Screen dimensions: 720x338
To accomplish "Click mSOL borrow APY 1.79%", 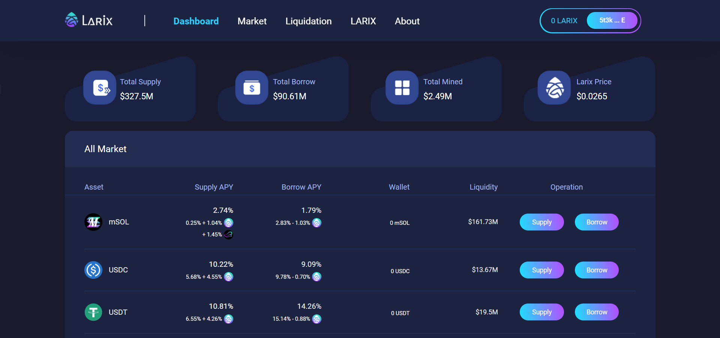I will pos(311,210).
